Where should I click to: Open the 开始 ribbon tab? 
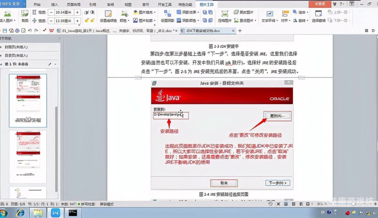pyautogui.click(x=37, y=4)
